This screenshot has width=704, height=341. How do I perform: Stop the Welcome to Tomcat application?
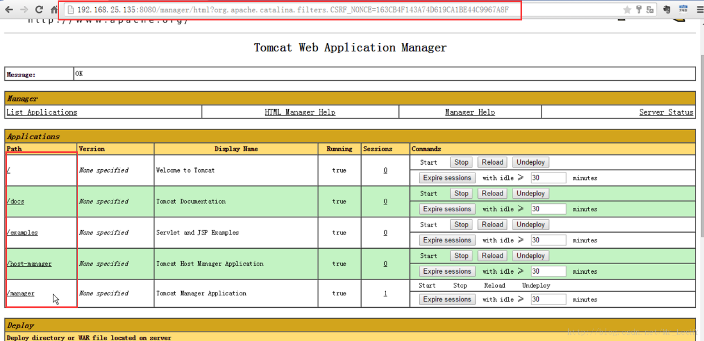[x=461, y=162]
